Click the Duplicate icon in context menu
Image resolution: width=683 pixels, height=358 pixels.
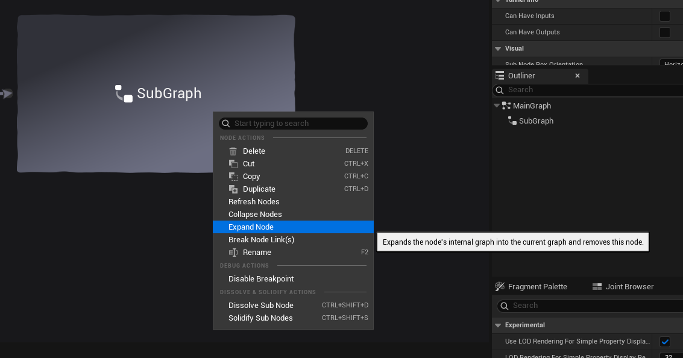pos(233,189)
